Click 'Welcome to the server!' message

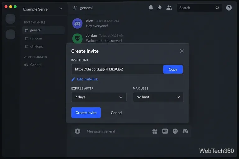(x=104, y=41)
